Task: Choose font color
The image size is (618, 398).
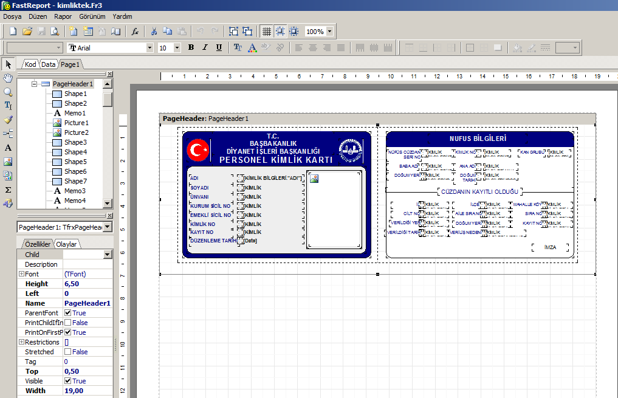Action: (x=252, y=47)
